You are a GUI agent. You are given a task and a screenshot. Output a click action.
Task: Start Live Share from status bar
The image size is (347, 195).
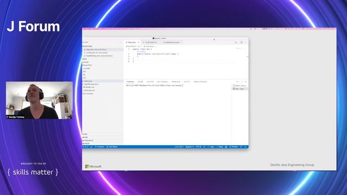112,147
